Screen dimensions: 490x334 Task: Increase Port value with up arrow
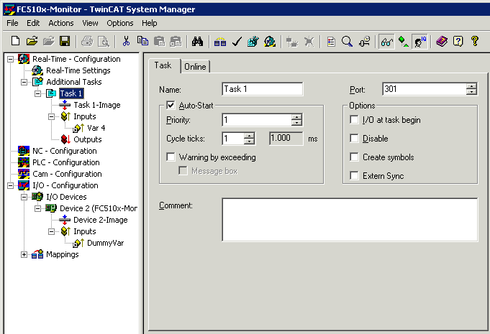[x=471, y=86]
